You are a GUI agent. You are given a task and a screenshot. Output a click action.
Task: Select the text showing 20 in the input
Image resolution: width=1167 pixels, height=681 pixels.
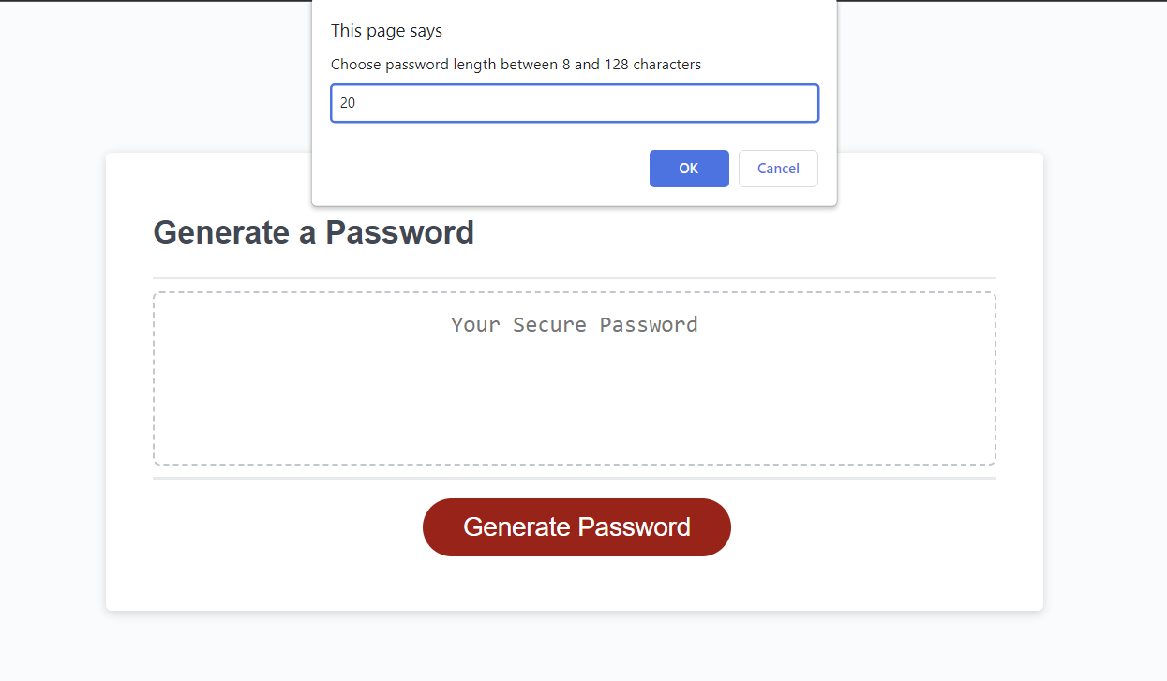point(349,103)
